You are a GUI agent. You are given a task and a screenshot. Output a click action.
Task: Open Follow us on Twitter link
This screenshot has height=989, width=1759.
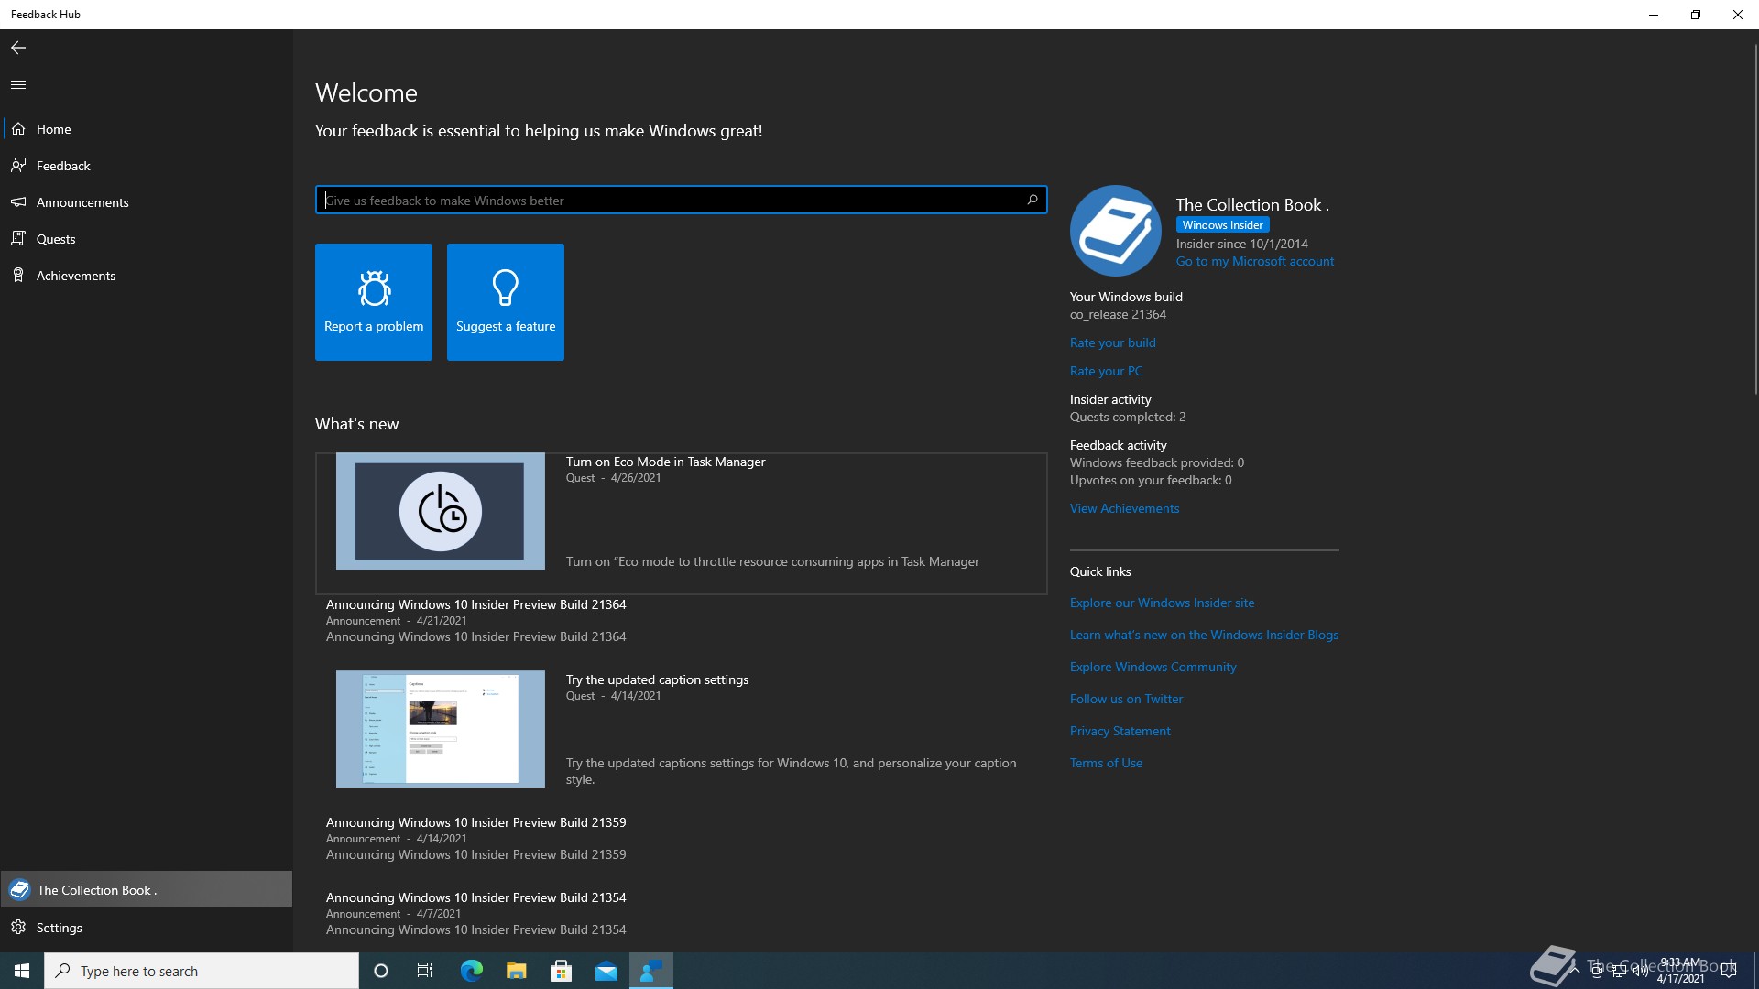click(1126, 699)
